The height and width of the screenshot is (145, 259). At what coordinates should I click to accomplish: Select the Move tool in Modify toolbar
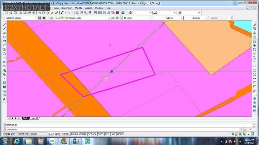[255, 45]
